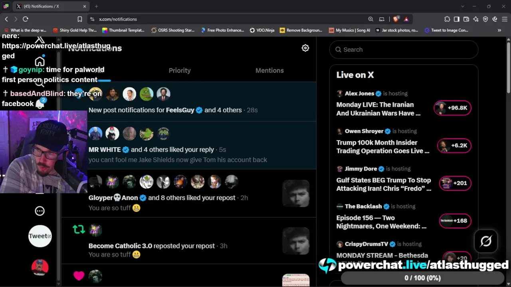Join The Backlash stream via +168 badge
This screenshot has width=511, height=287.
click(x=455, y=220)
